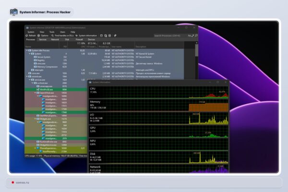Click the System Informer logo in page header
The height and width of the screenshot is (192, 288).
coord(14,12)
